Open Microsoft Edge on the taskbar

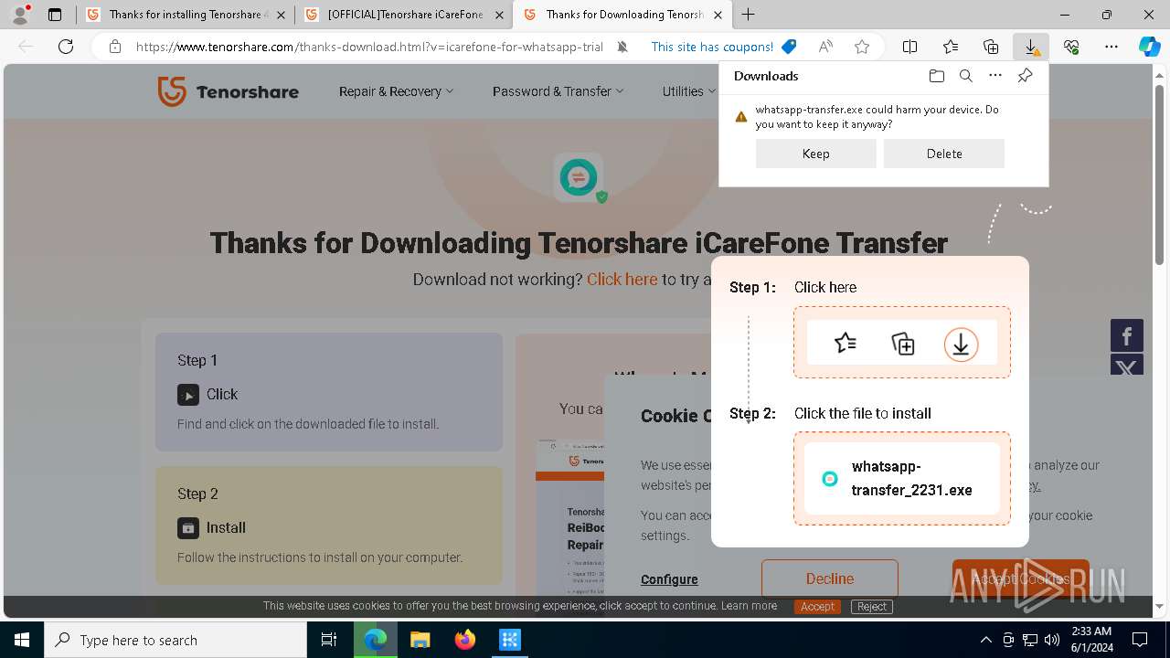click(376, 640)
